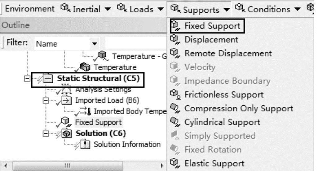Collapse the Solution (C6) branch

[x=46, y=133]
